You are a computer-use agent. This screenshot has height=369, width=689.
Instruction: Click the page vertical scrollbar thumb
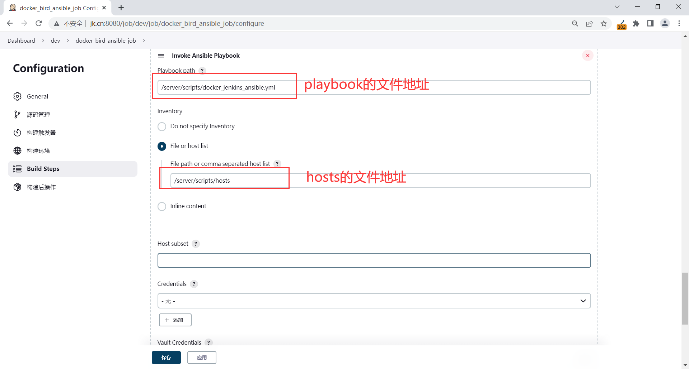[x=685, y=299]
